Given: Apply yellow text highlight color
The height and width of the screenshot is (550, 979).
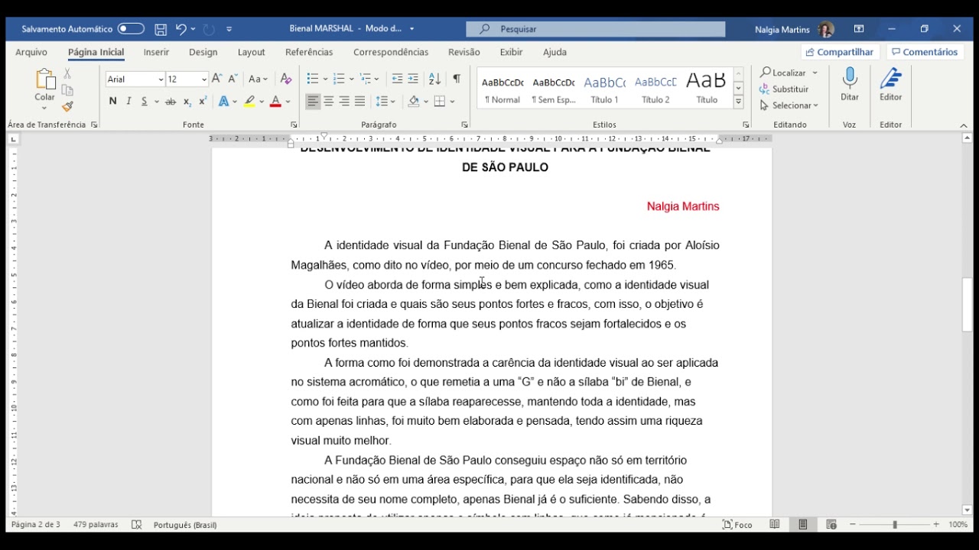Looking at the screenshot, I should pos(249,102).
